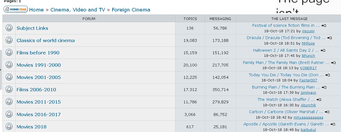The image size is (341, 132).
Task: Click the forum icon next to Classics of world cinema
Action: coord(9,40)
